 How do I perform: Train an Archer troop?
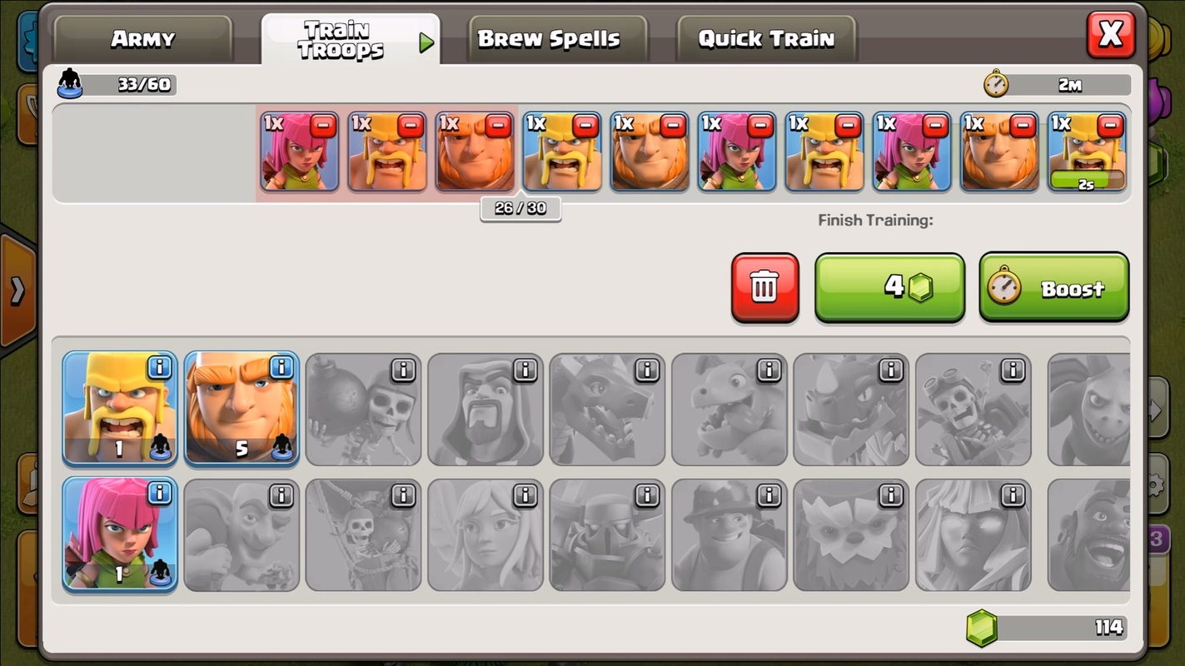pyautogui.click(x=120, y=534)
